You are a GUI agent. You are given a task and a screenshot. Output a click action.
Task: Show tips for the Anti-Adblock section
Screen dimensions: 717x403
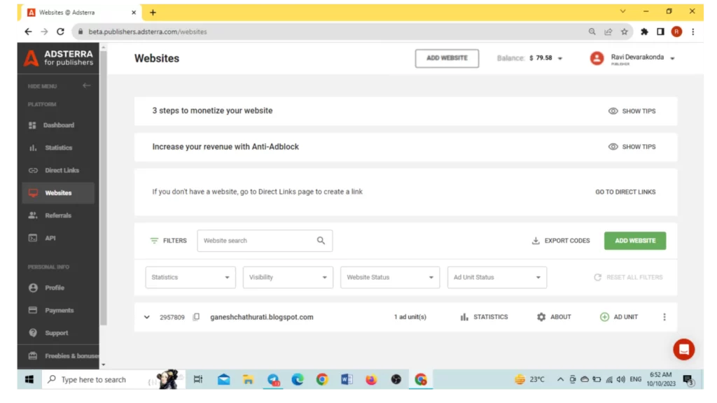(x=632, y=147)
